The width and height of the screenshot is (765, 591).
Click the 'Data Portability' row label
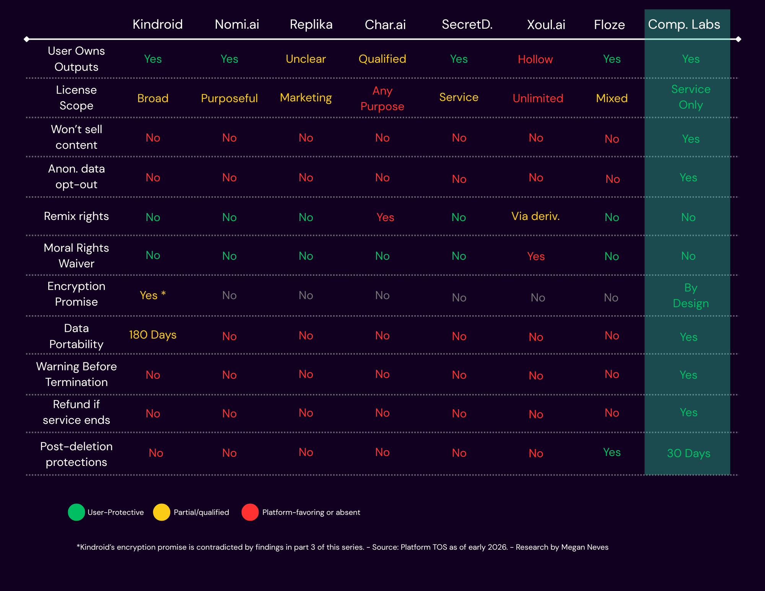pos(76,336)
